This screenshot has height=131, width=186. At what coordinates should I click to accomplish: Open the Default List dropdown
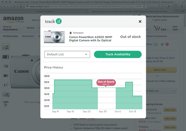(x=67, y=54)
